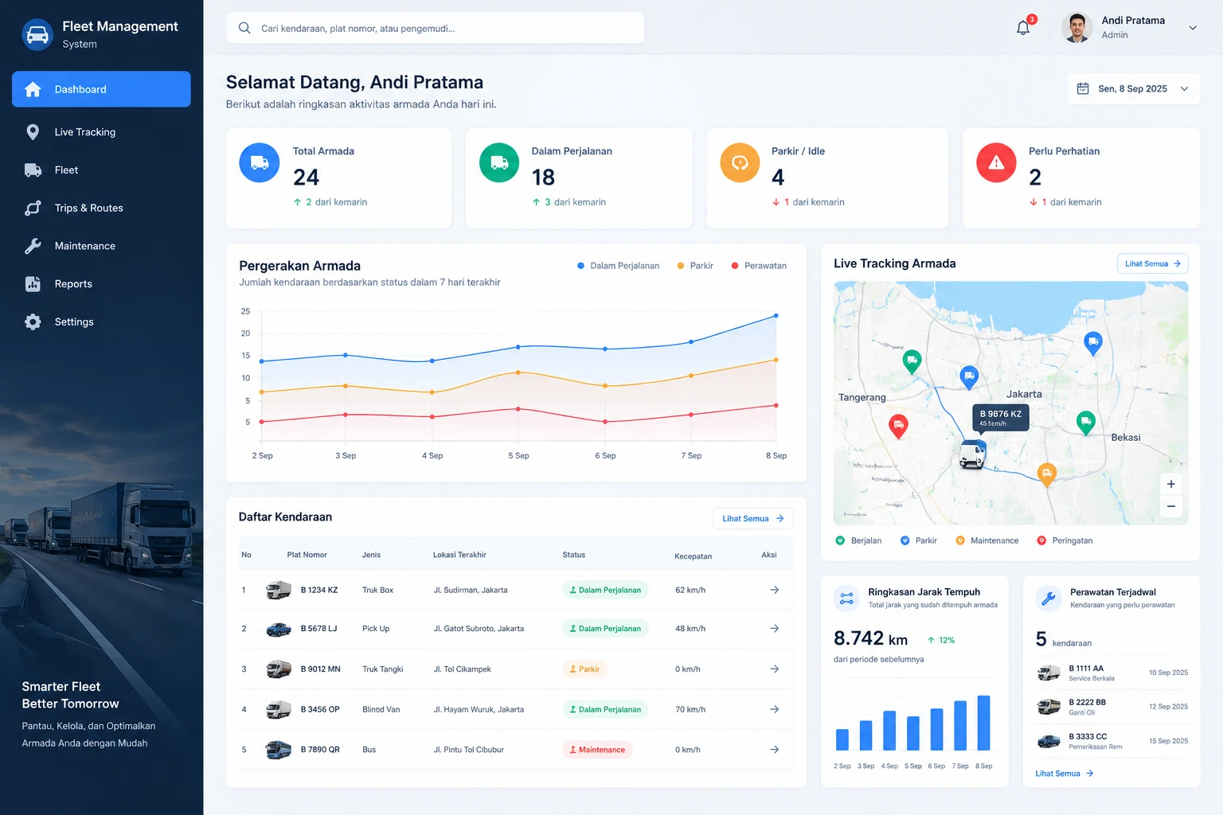
Task: Zoom out on the live tracking map
Action: click(x=1171, y=506)
